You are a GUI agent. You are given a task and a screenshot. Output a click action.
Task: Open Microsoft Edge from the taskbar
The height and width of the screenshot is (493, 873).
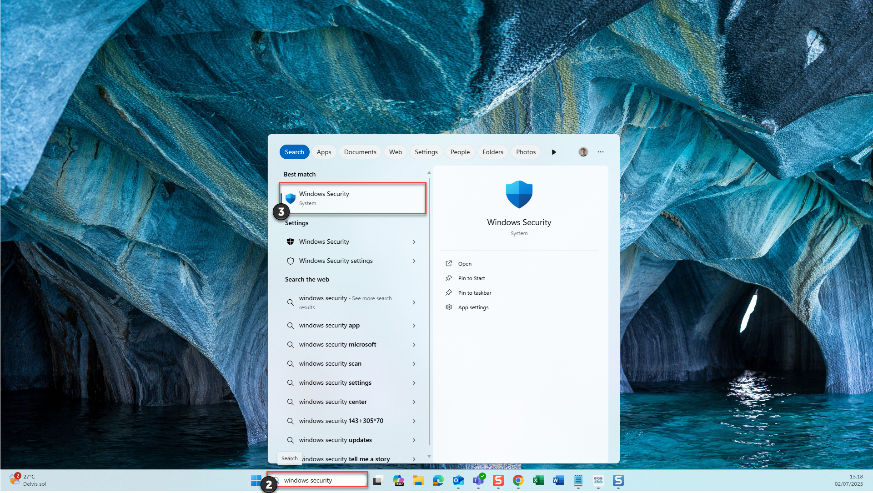click(x=438, y=480)
